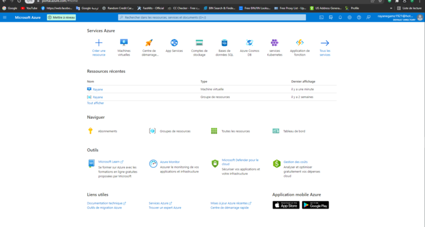Viewport: 425px width, 227px height.
Task: Open US Address Genera... bookmark
Action: 326,8
